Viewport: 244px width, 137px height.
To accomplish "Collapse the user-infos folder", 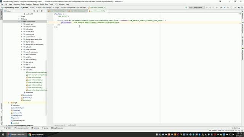I will coord(21,70).
